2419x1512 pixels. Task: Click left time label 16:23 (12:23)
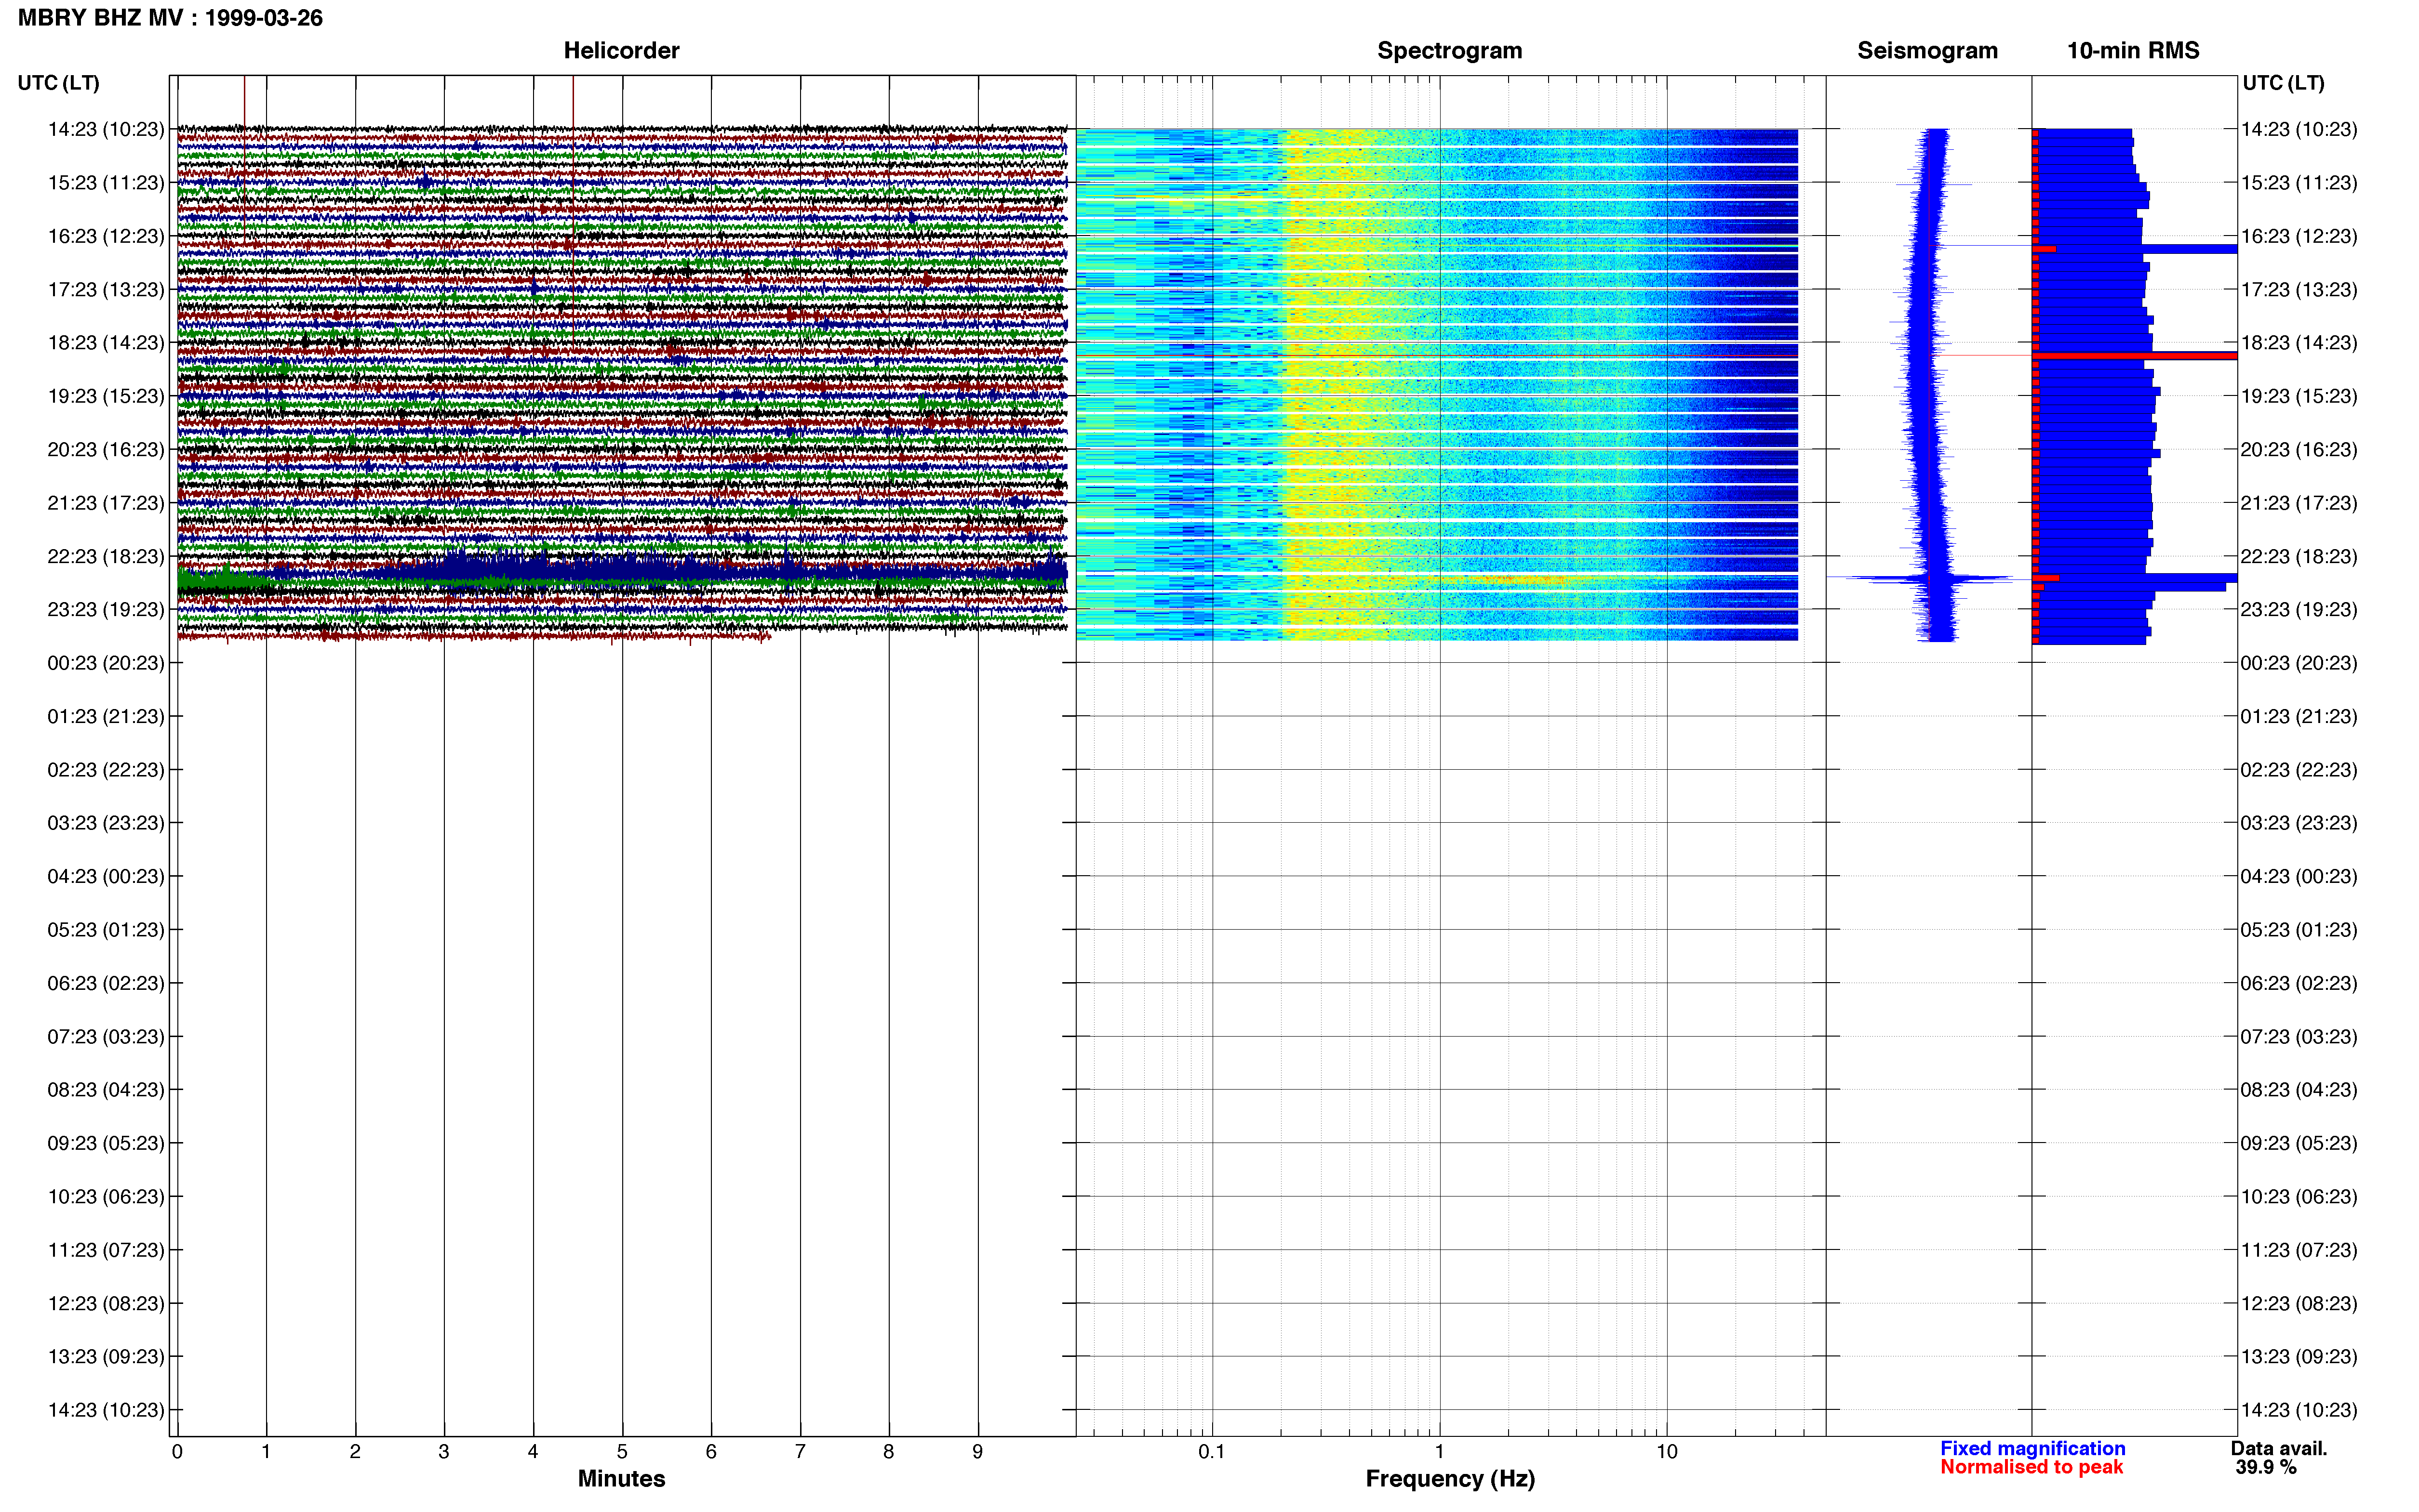click(x=105, y=236)
